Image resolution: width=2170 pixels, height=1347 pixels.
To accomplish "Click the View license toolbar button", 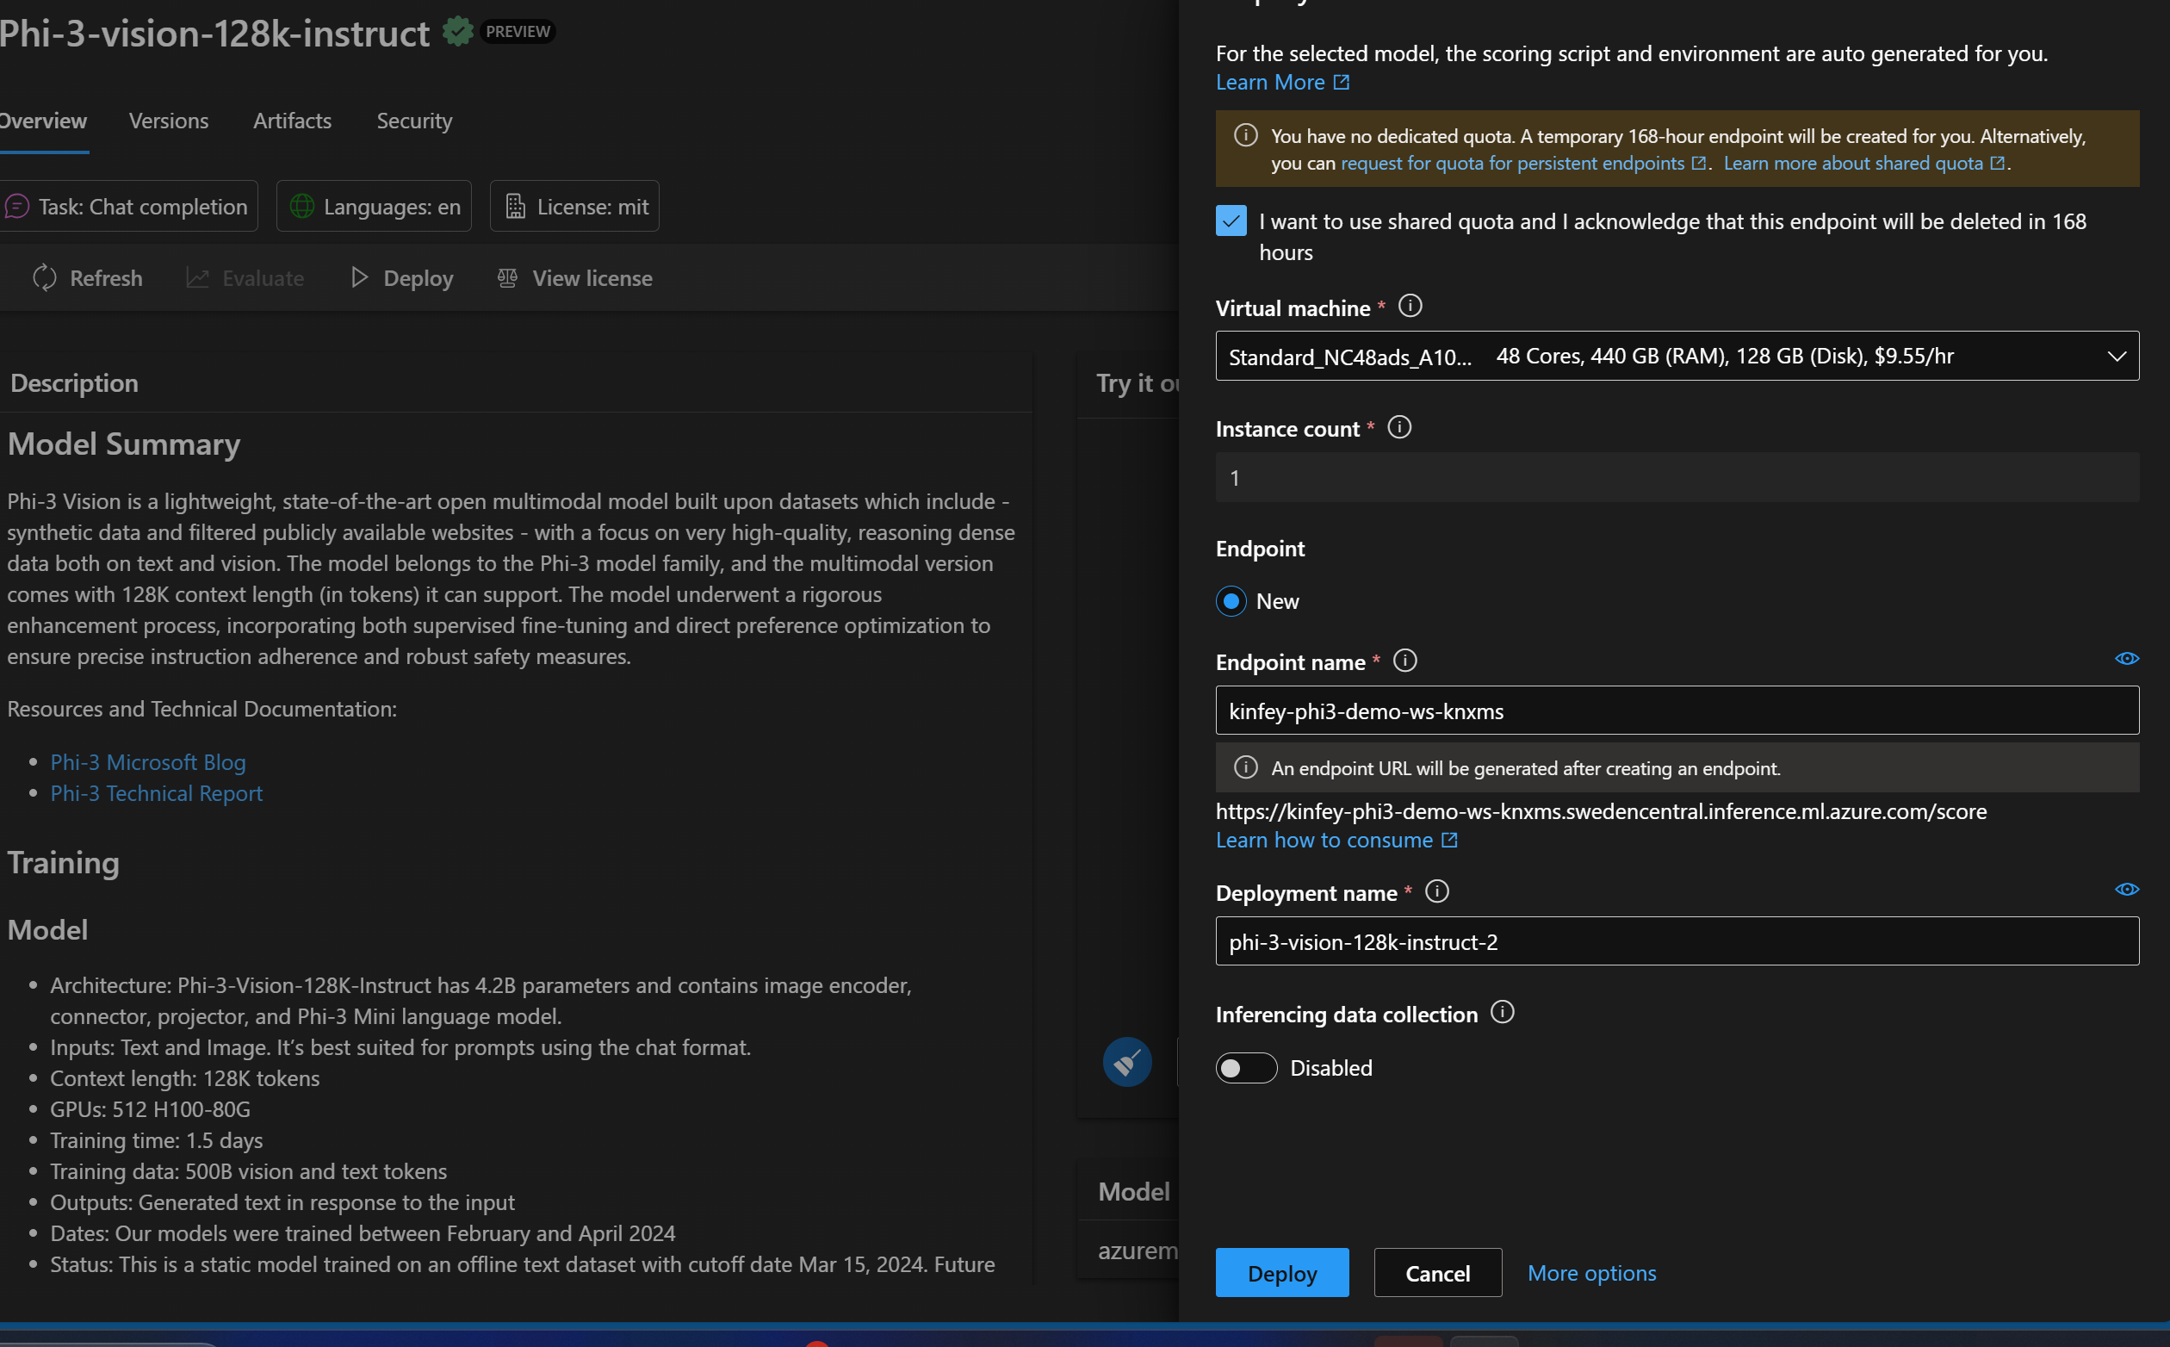I will [x=575, y=278].
